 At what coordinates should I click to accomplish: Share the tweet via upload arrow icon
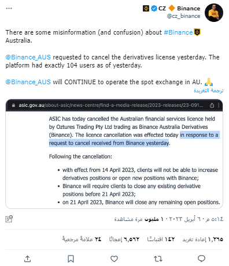(x=27, y=258)
